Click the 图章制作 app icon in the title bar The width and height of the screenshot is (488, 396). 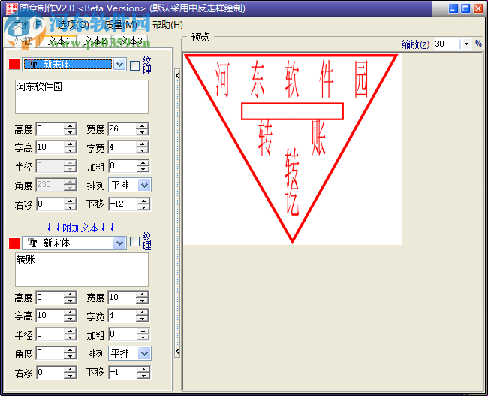(12, 8)
